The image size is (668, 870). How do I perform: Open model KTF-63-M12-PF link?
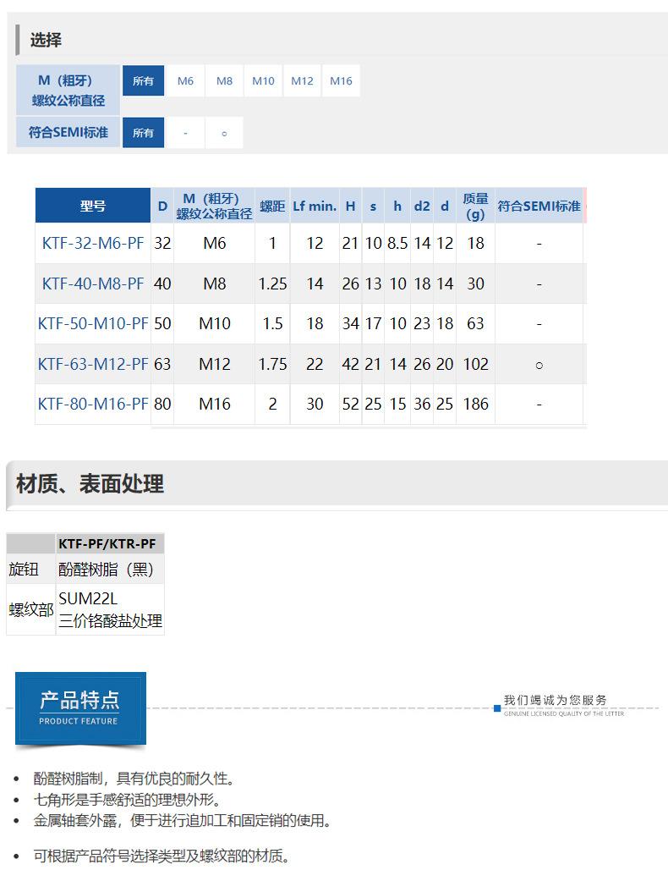pyautogui.click(x=93, y=364)
